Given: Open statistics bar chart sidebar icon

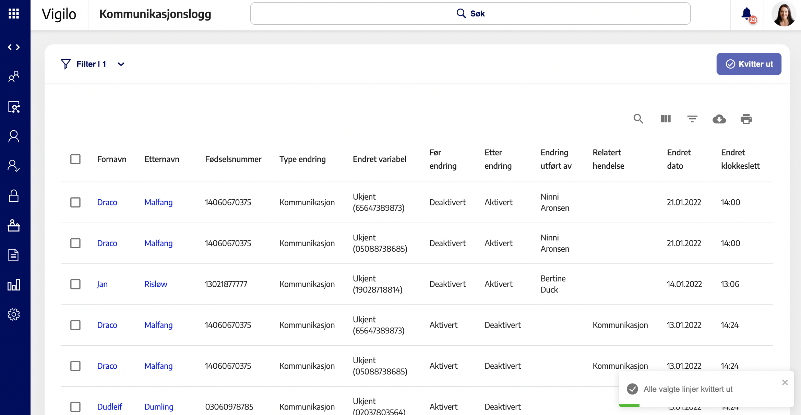Looking at the screenshot, I should pos(14,285).
